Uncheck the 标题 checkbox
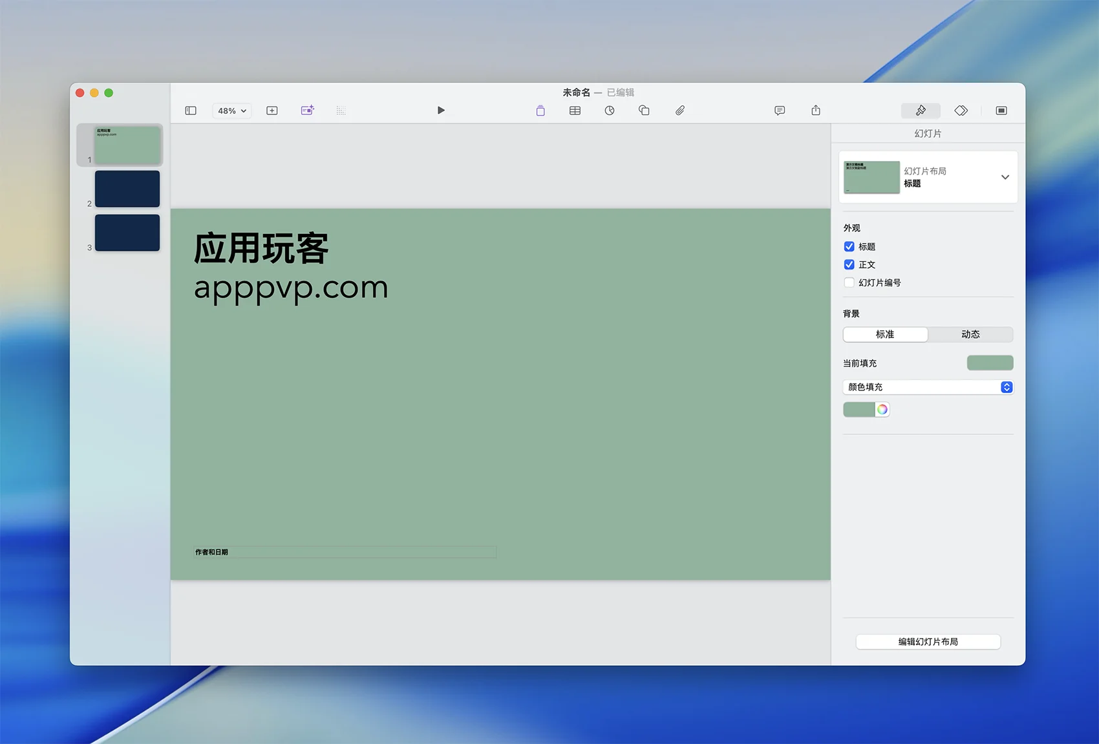 pos(849,247)
